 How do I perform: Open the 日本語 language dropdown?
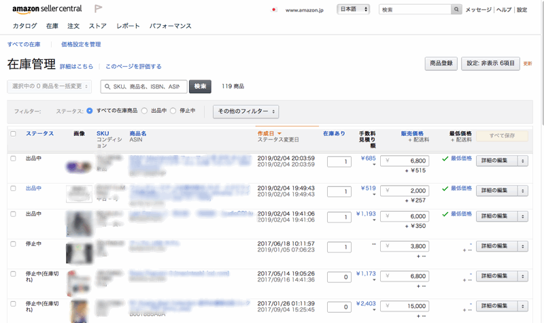pos(354,10)
